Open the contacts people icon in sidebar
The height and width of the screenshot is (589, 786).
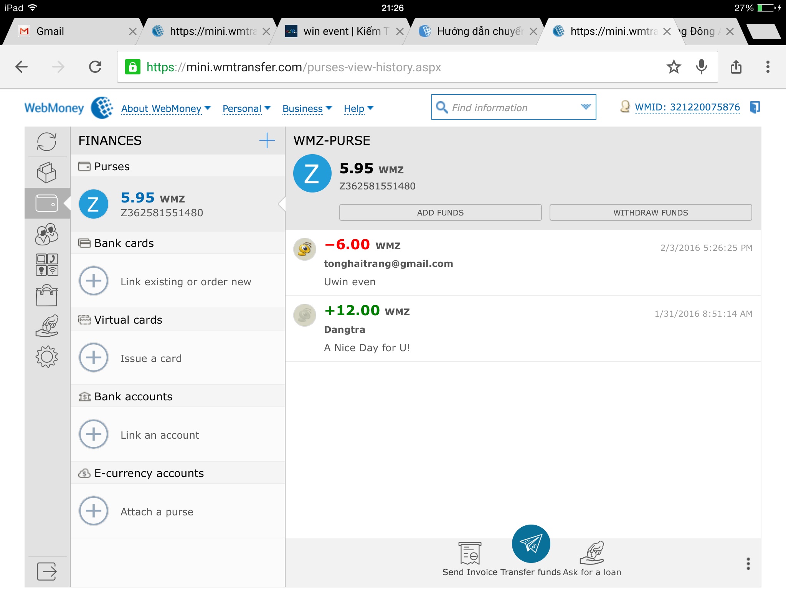47,234
